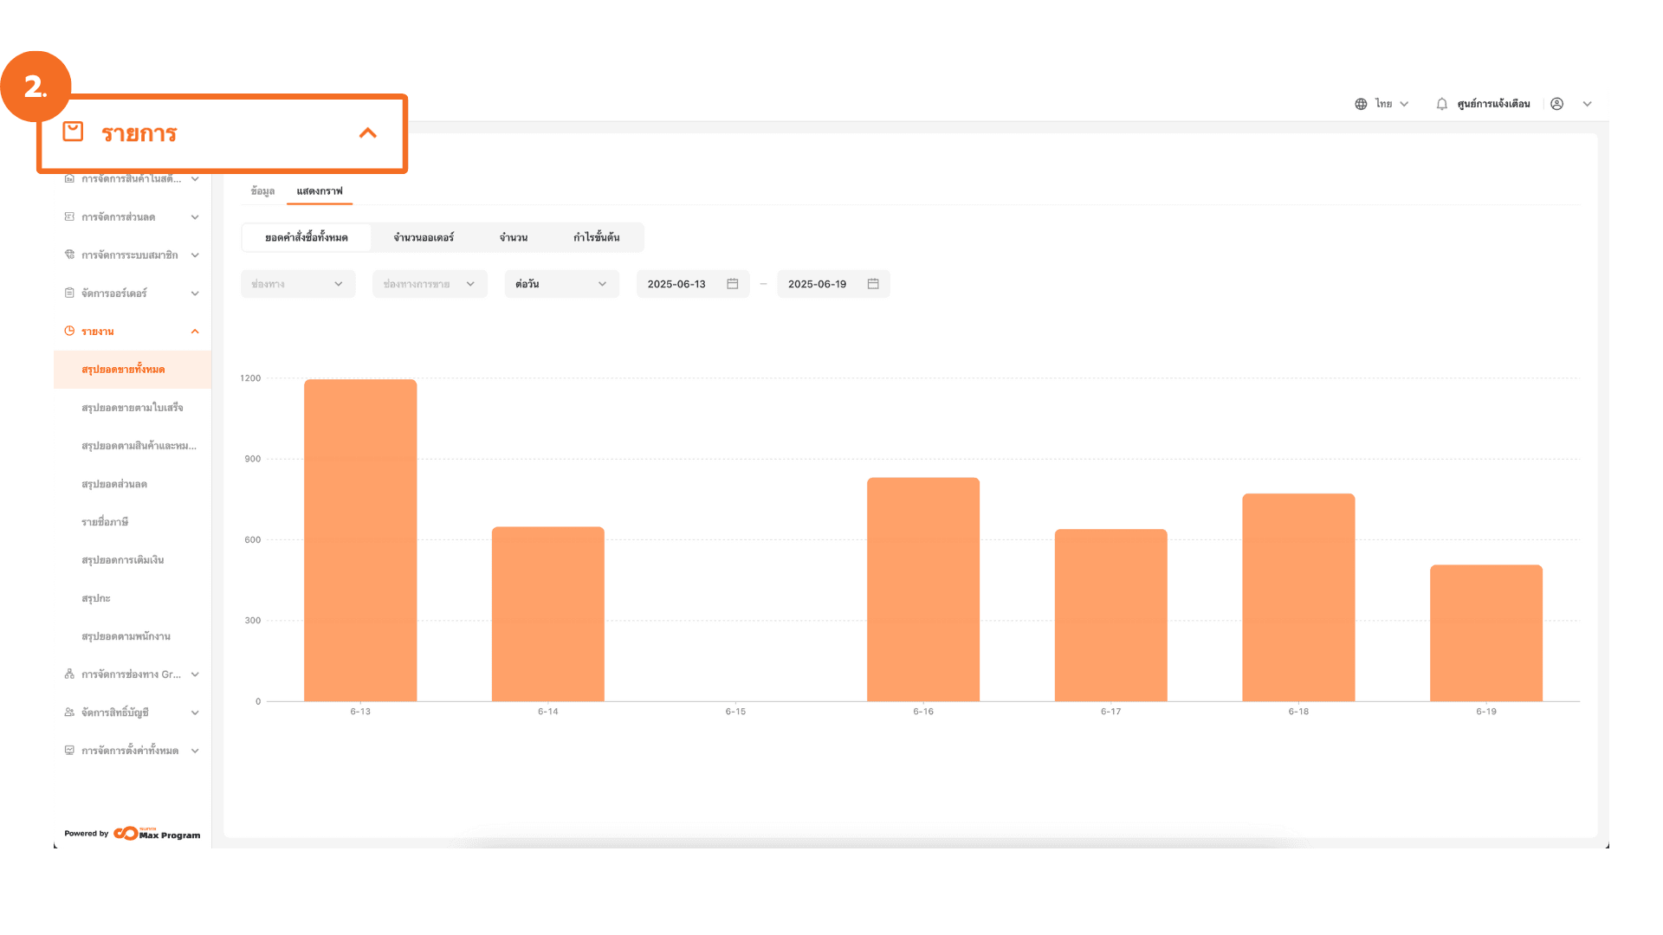Open the ต่อวัน period dropdown
The width and height of the screenshot is (1663, 935).
[x=561, y=284]
